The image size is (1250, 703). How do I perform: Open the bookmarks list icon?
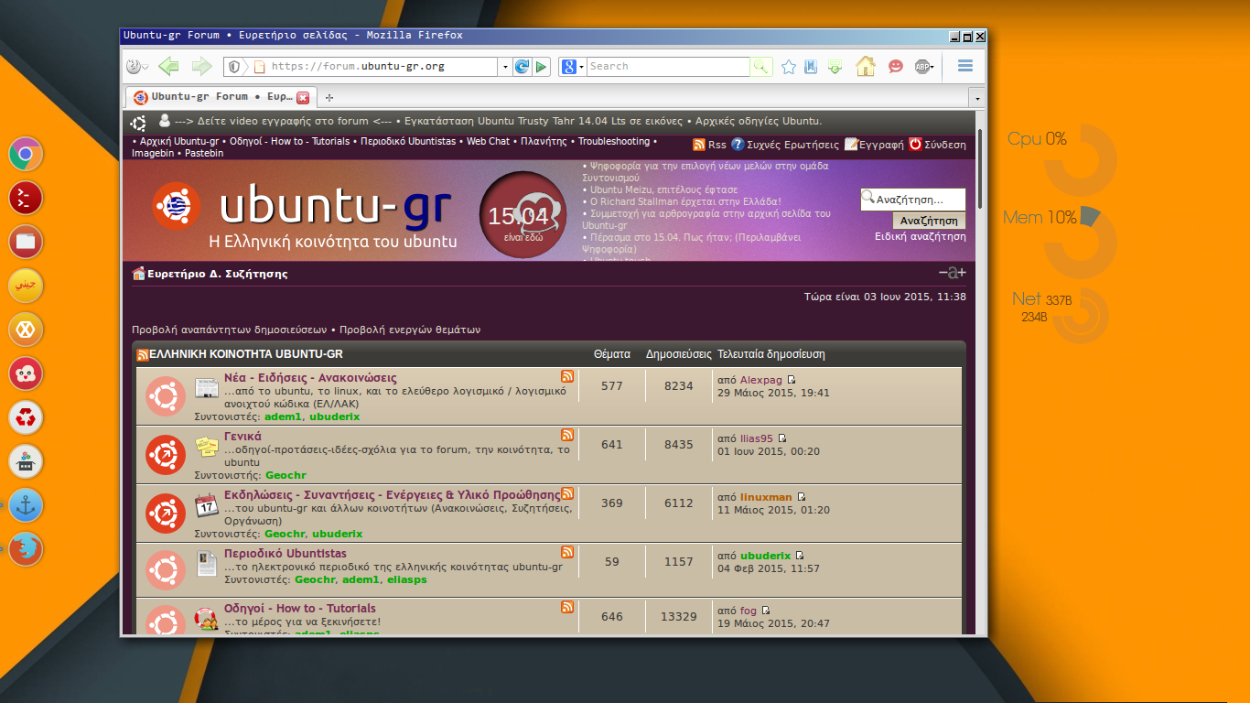coord(811,67)
